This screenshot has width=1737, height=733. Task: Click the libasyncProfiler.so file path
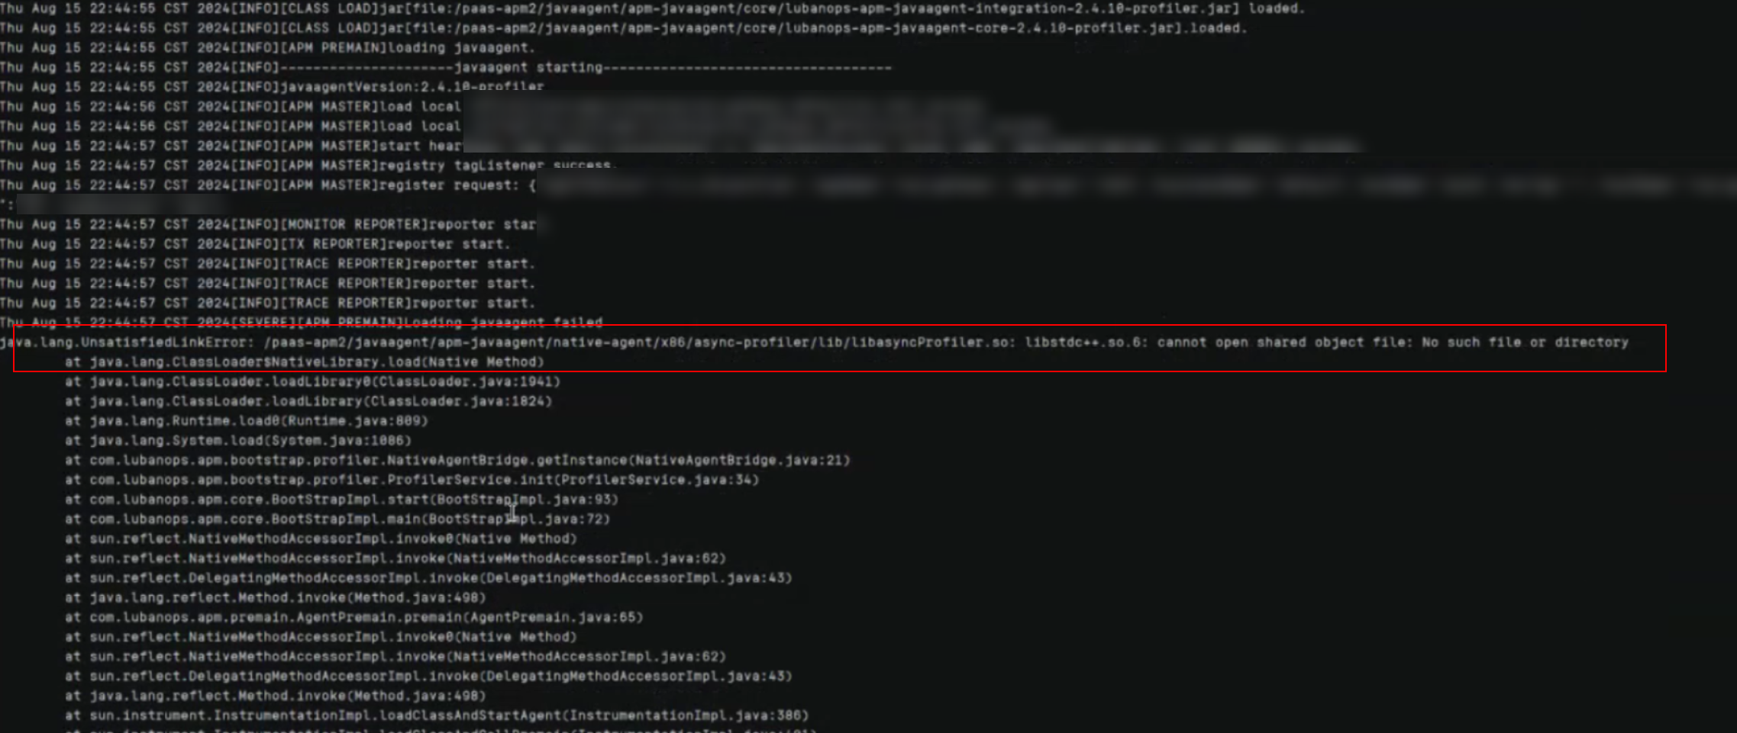pos(640,342)
